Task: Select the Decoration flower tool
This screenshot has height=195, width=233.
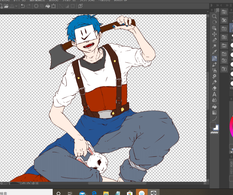Action: pyautogui.click(x=214, y=76)
